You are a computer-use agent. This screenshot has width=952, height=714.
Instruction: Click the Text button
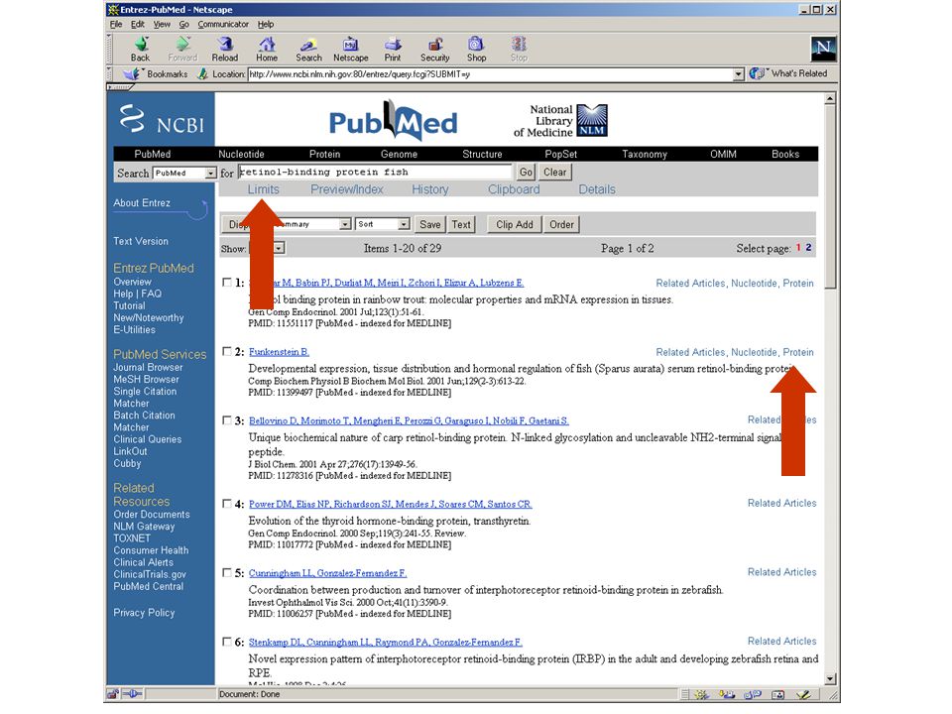point(461,225)
